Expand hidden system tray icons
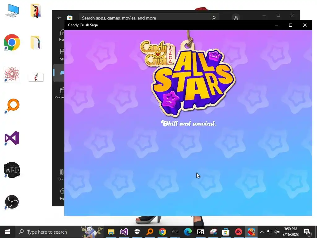 point(262,232)
